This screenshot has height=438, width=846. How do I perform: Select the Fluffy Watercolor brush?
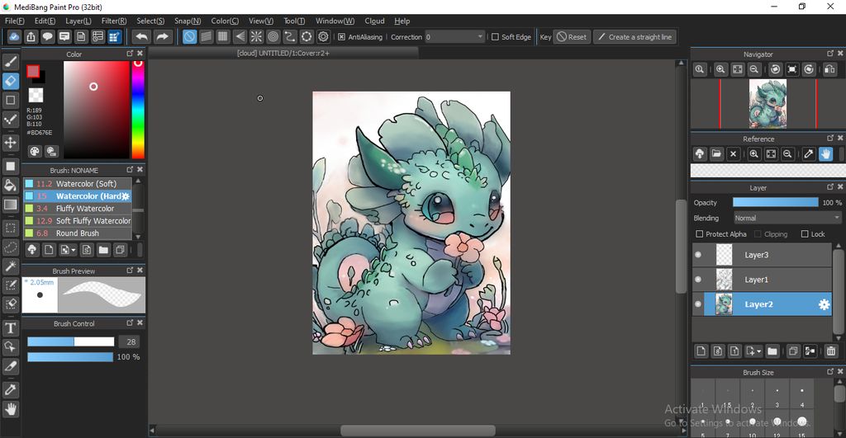[84, 209]
